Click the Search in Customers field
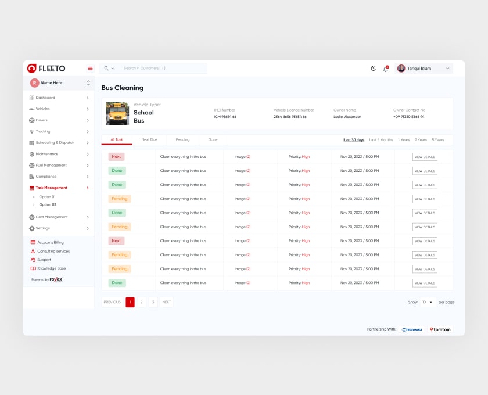This screenshot has height=395, width=488. (x=163, y=69)
